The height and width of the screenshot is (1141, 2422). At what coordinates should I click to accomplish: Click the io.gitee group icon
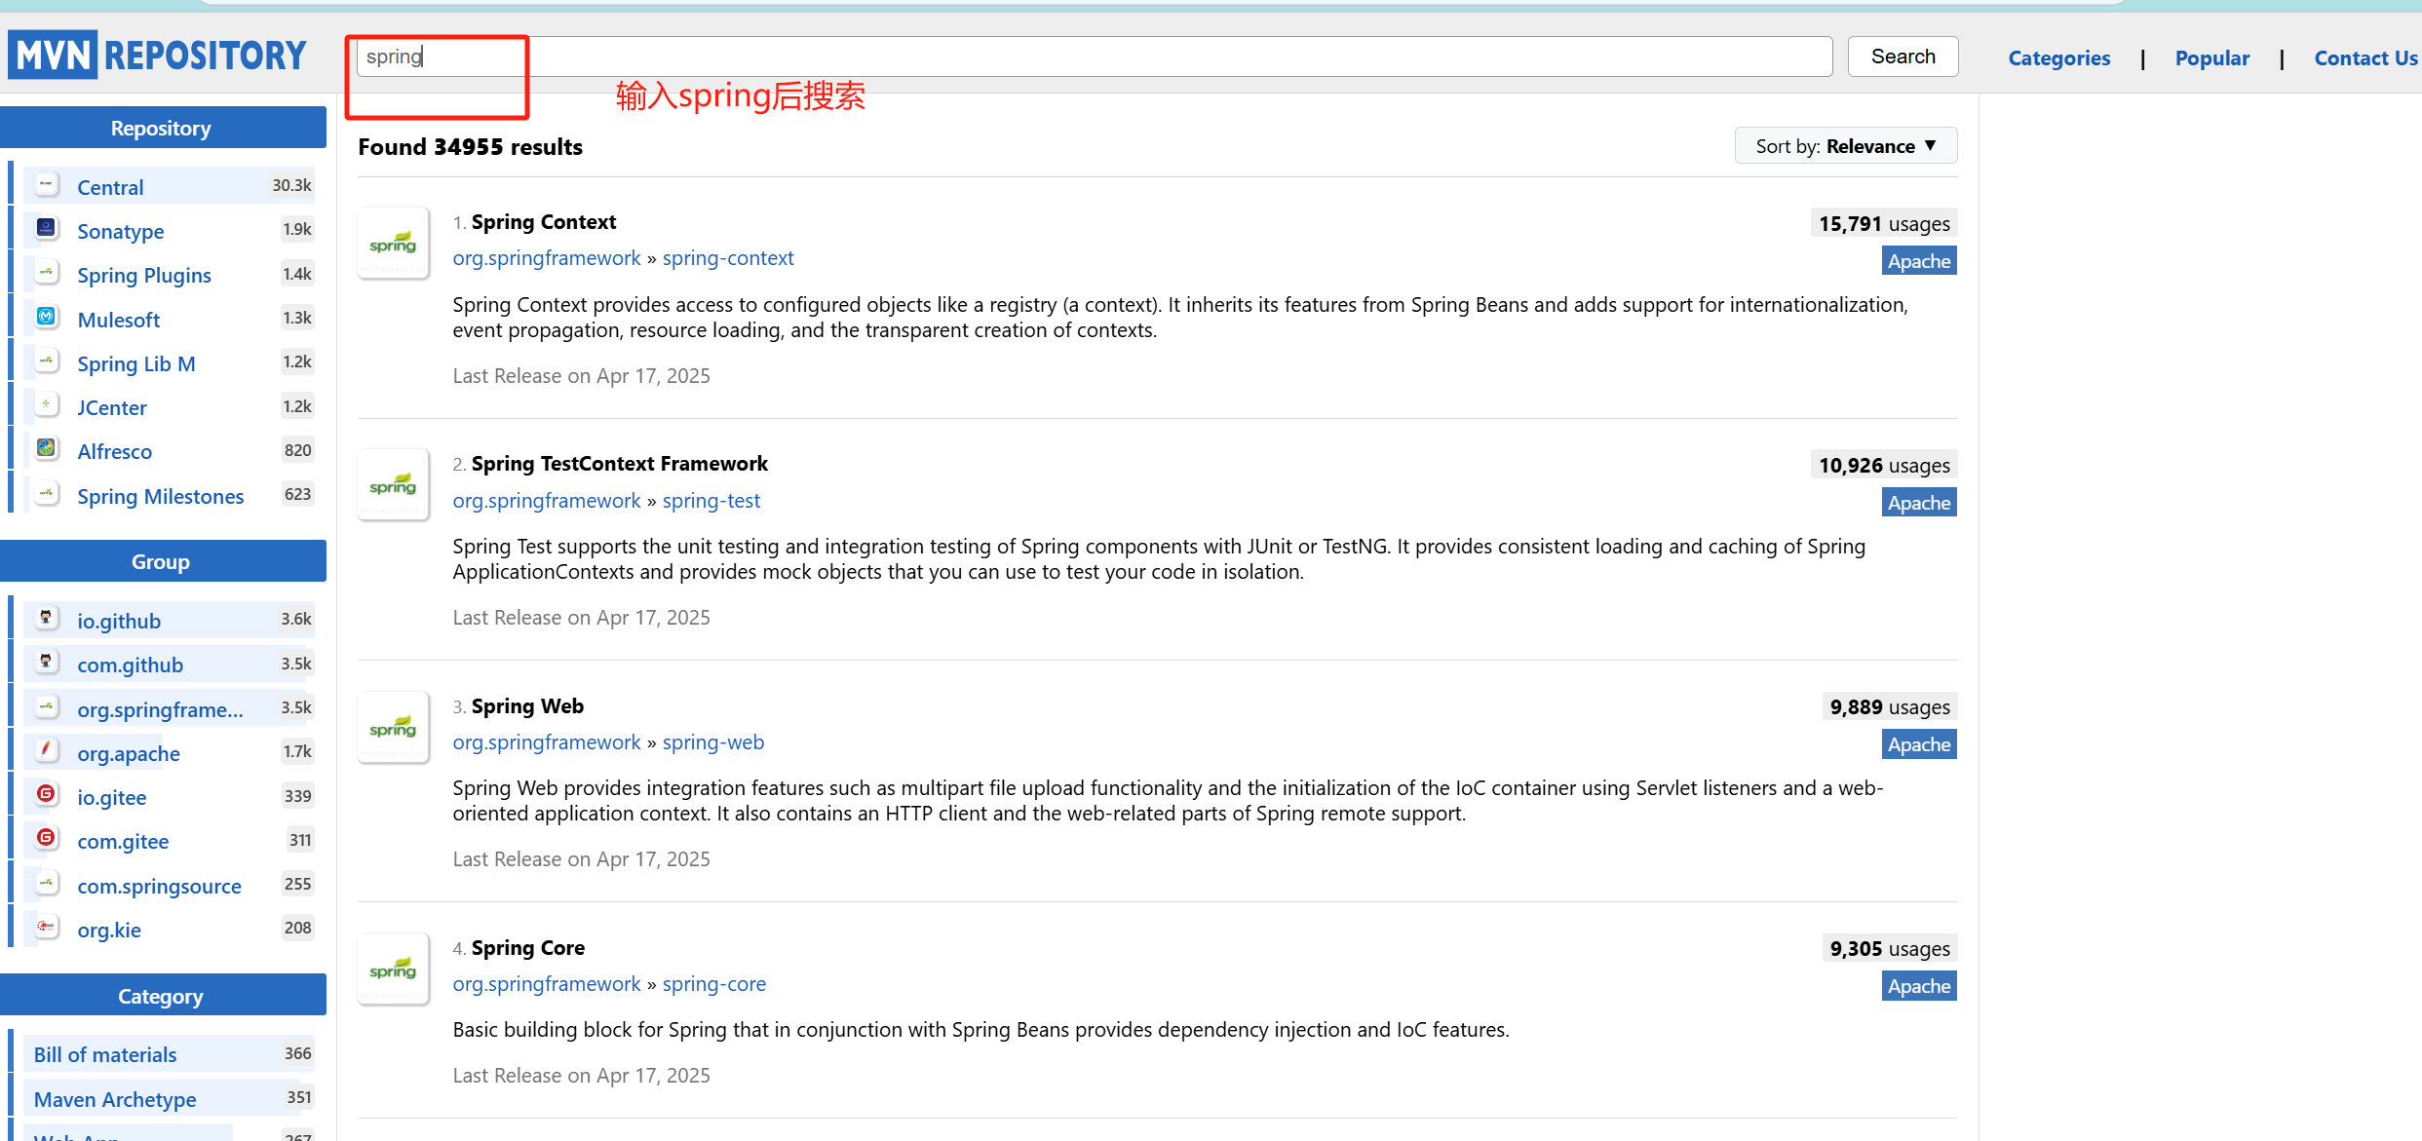(x=46, y=795)
